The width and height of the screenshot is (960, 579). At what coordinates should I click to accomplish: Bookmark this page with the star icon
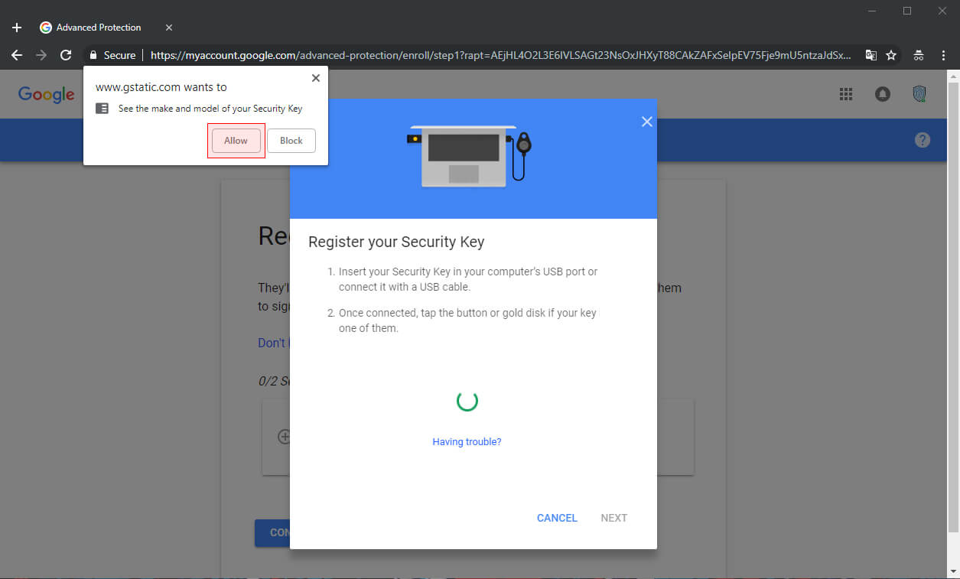click(x=891, y=55)
